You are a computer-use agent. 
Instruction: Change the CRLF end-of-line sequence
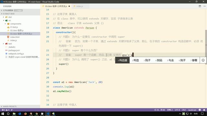(184, 110)
